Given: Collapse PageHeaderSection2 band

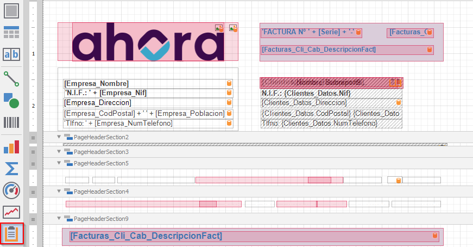Looking at the screenshot, I should pyautogui.click(x=59, y=137).
